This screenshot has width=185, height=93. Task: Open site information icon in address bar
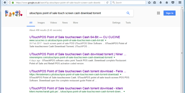coord(10,2)
